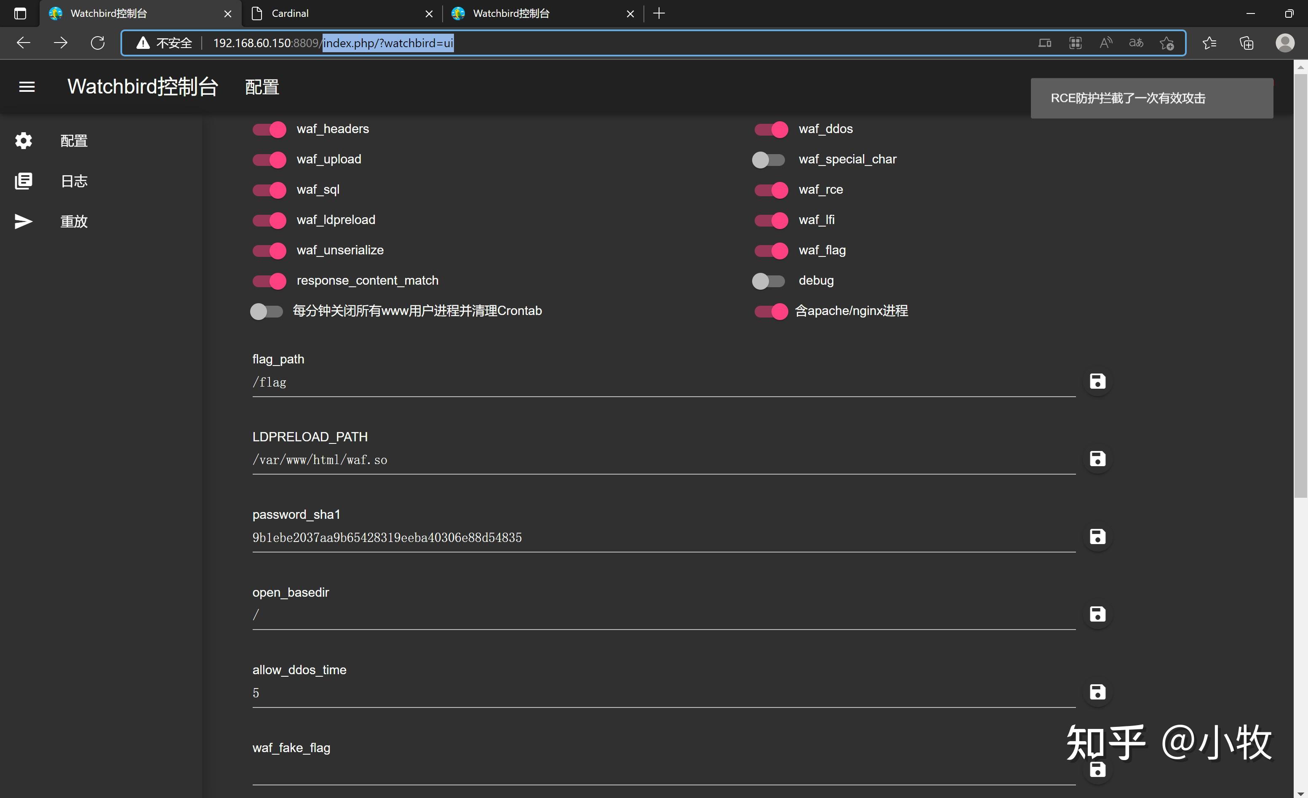
Task: Click the gear icon for 配置
Action: (x=23, y=141)
